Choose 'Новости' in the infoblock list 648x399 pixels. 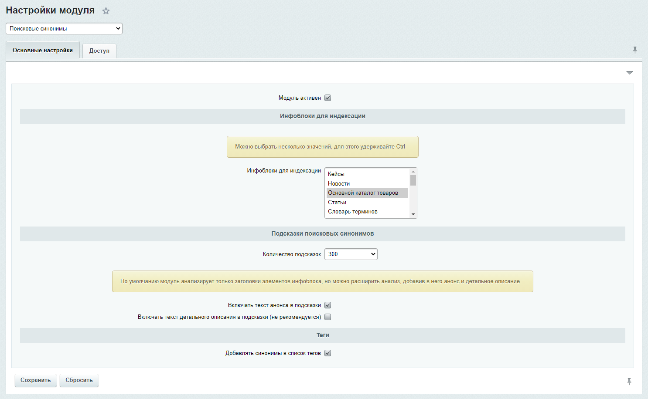point(339,184)
